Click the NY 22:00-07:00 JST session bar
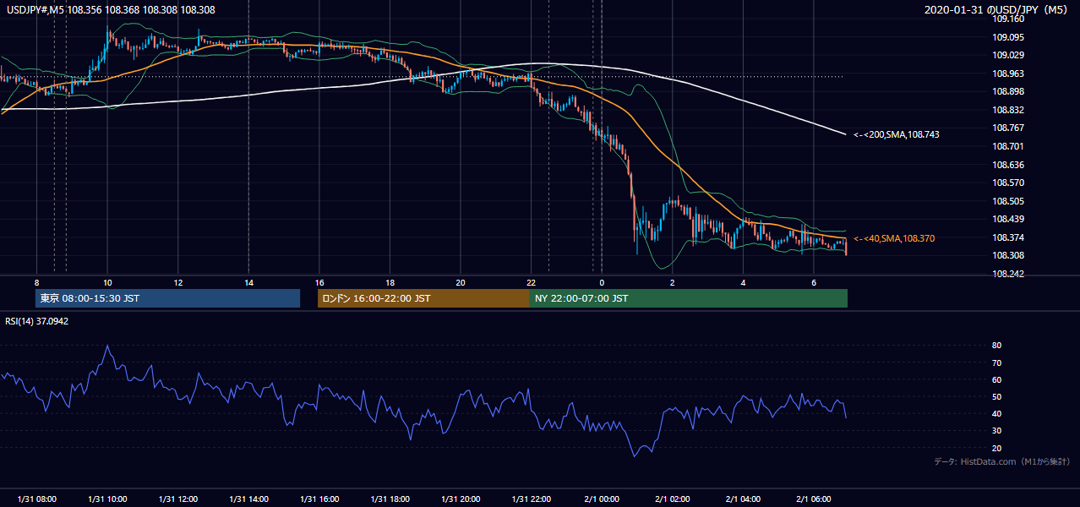 point(689,298)
